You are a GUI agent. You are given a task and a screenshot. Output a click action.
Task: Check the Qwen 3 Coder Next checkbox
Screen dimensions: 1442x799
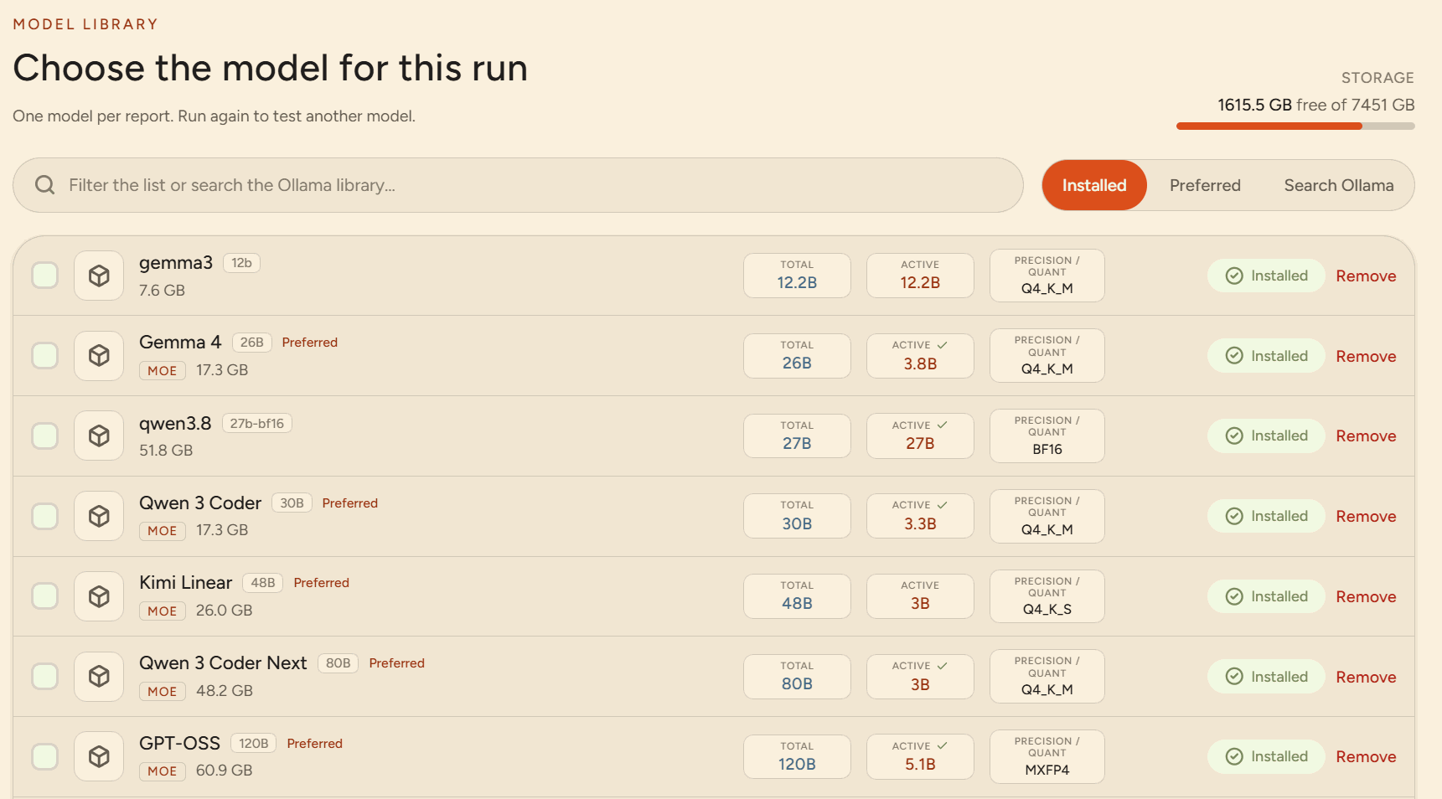click(45, 676)
